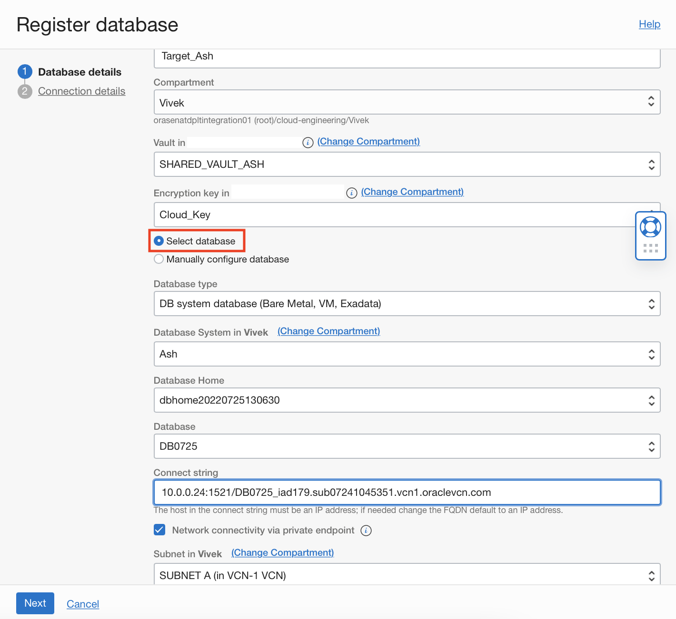This screenshot has width=676, height=619.
Task: Click into the Connect string field
Action: pyautogui.click(x=407, y=492)
